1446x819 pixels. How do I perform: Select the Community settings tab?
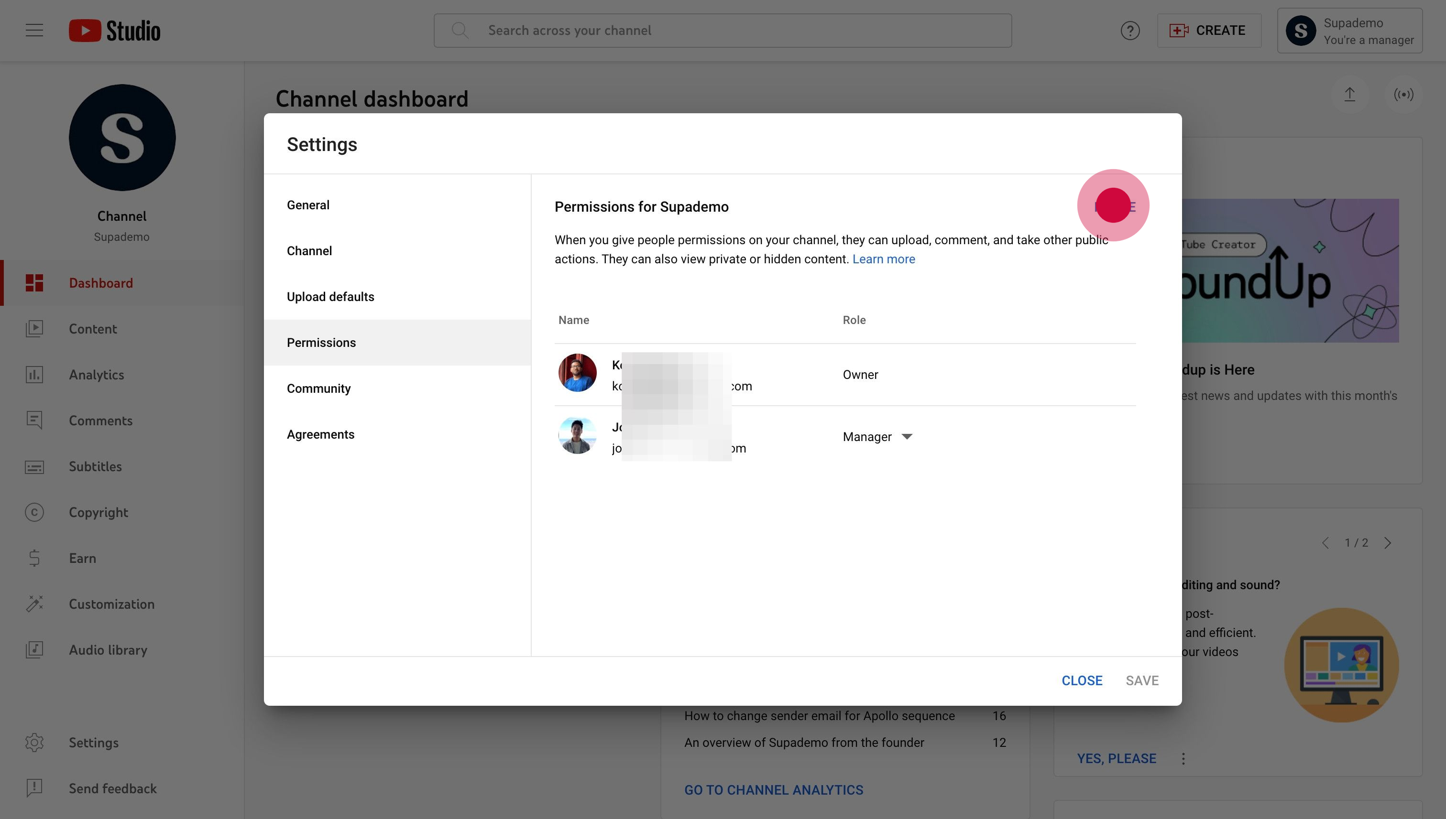coord(397,388)
